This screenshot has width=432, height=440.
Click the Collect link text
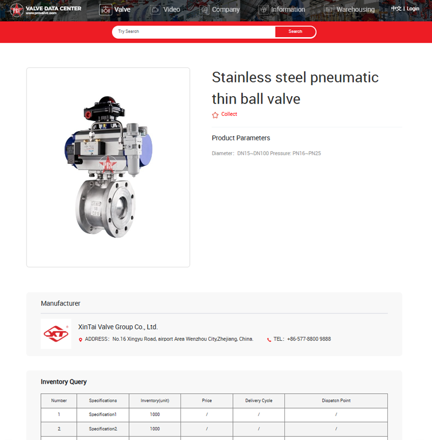229,114
